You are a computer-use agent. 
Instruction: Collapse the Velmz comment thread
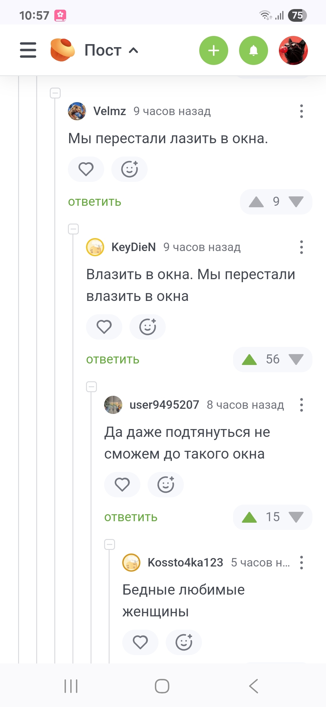[x=55, y=93]
